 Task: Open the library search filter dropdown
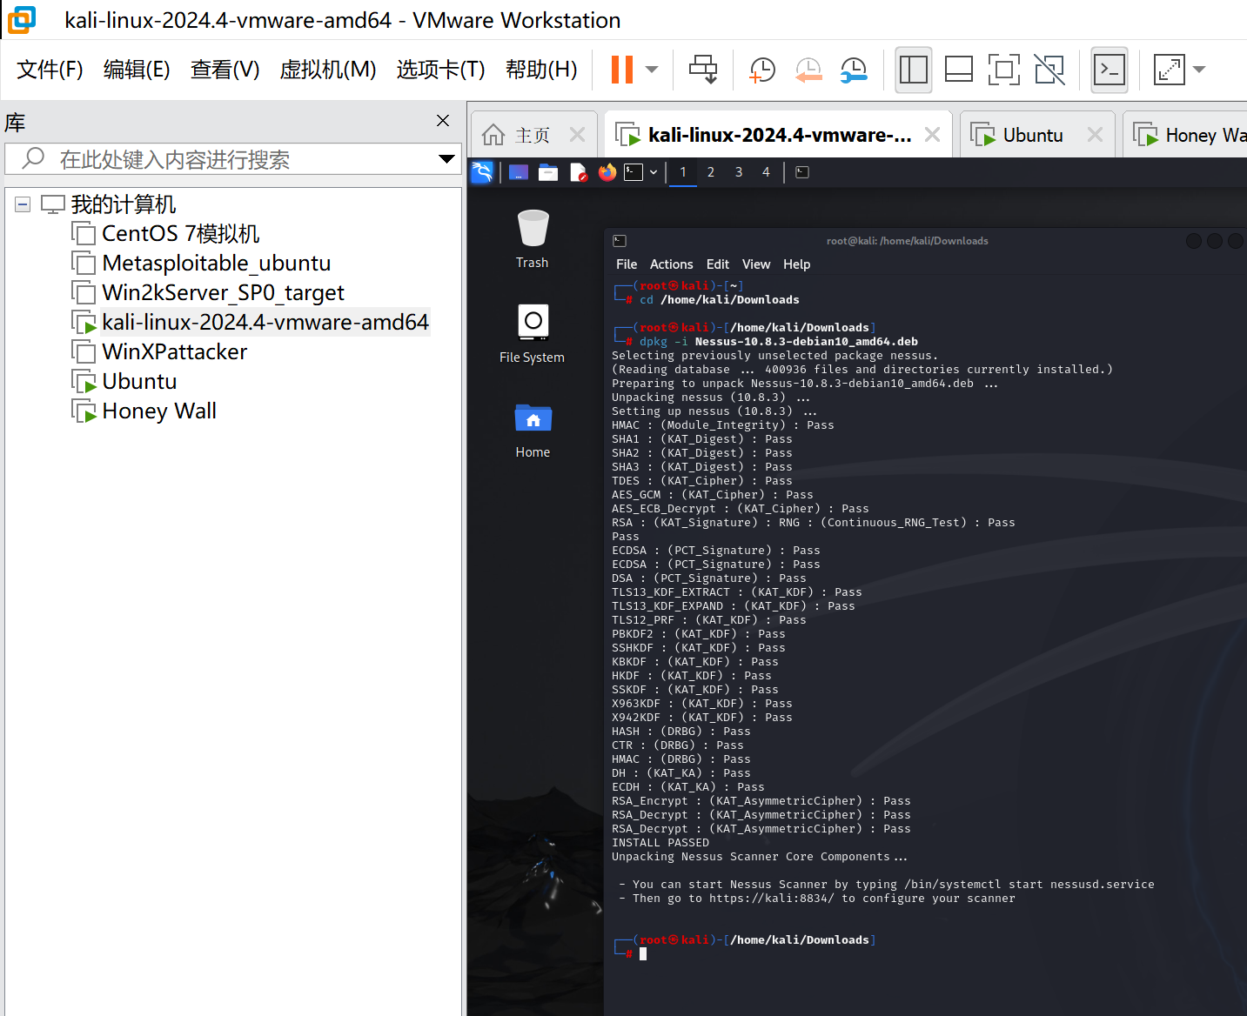(446, 159)
